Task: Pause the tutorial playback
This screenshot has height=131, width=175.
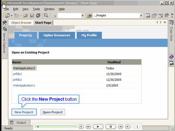Action: [x=111, y=126]
